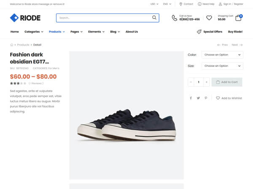Click the Riode logo

[x=25, y=18]
